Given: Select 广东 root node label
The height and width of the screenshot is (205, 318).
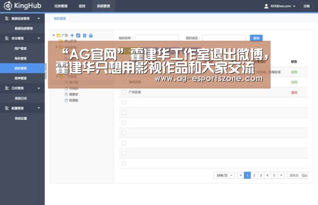Looking at the screenshot, I should point(65,35).
